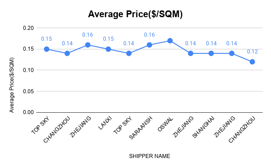The image size is (271, 168).
Task: Select the 0.20 y-axis tick label
Action: click(28, 28)
